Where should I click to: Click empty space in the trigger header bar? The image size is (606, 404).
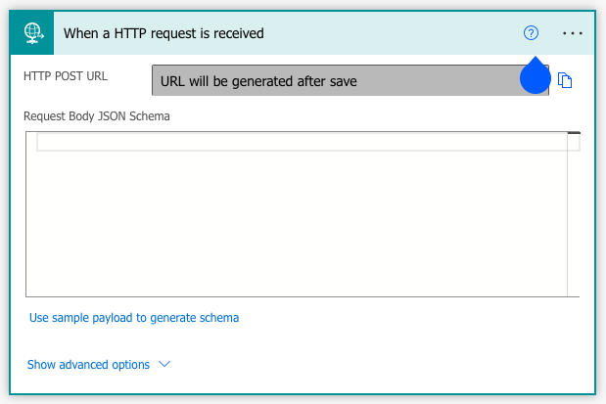click(x=392, y=32)
